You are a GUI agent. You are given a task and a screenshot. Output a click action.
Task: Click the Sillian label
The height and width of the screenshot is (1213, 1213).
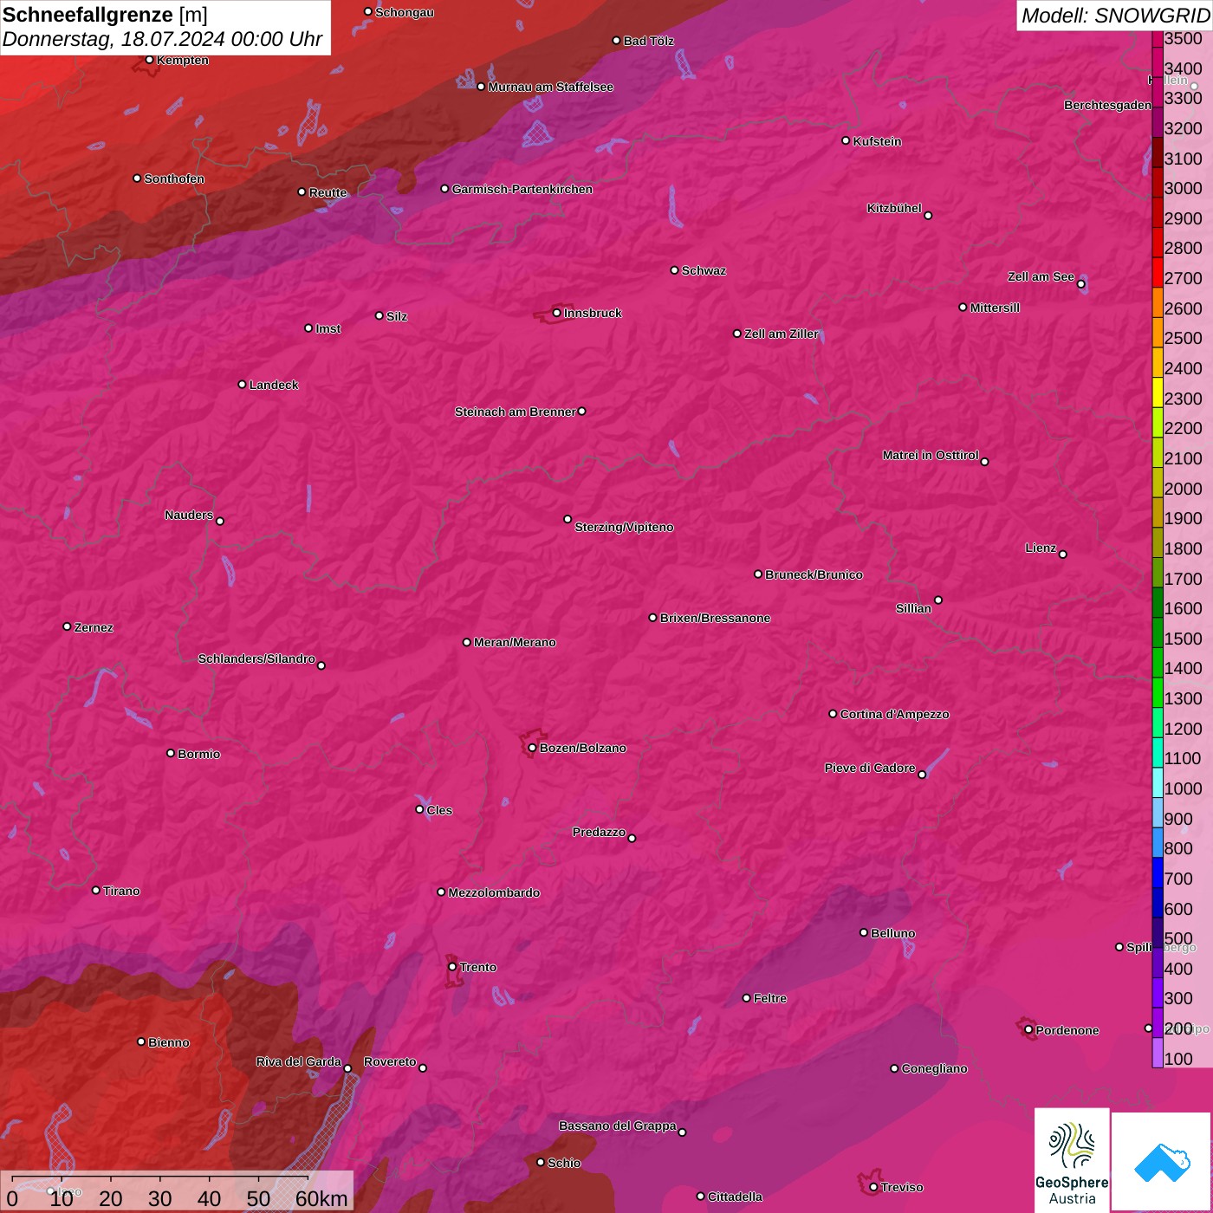point(913,608)
